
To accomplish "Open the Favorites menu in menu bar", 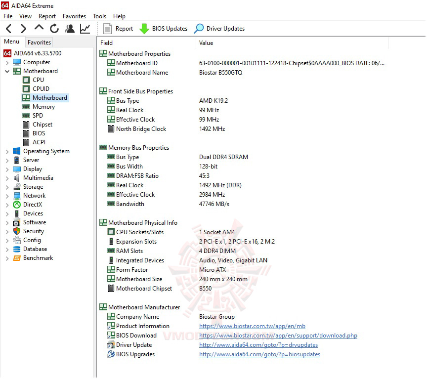I will [74, 16].
